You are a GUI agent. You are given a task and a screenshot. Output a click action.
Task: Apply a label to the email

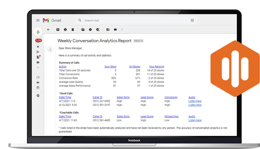(115, 29)
